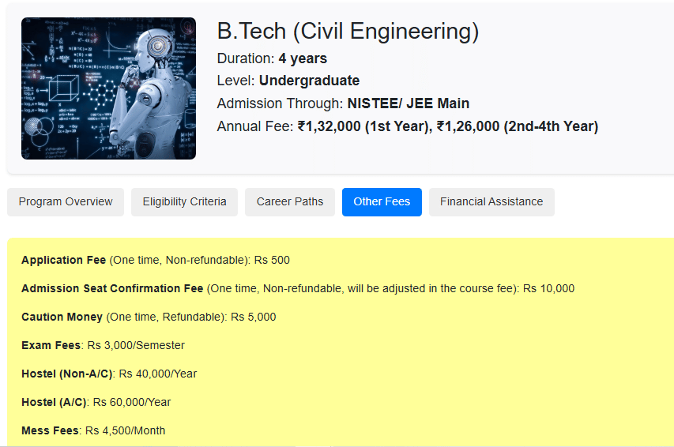The height and width of the screenshot is (447, 674).
Task: Click the active Other Fees tab
Action: (382, 201)
